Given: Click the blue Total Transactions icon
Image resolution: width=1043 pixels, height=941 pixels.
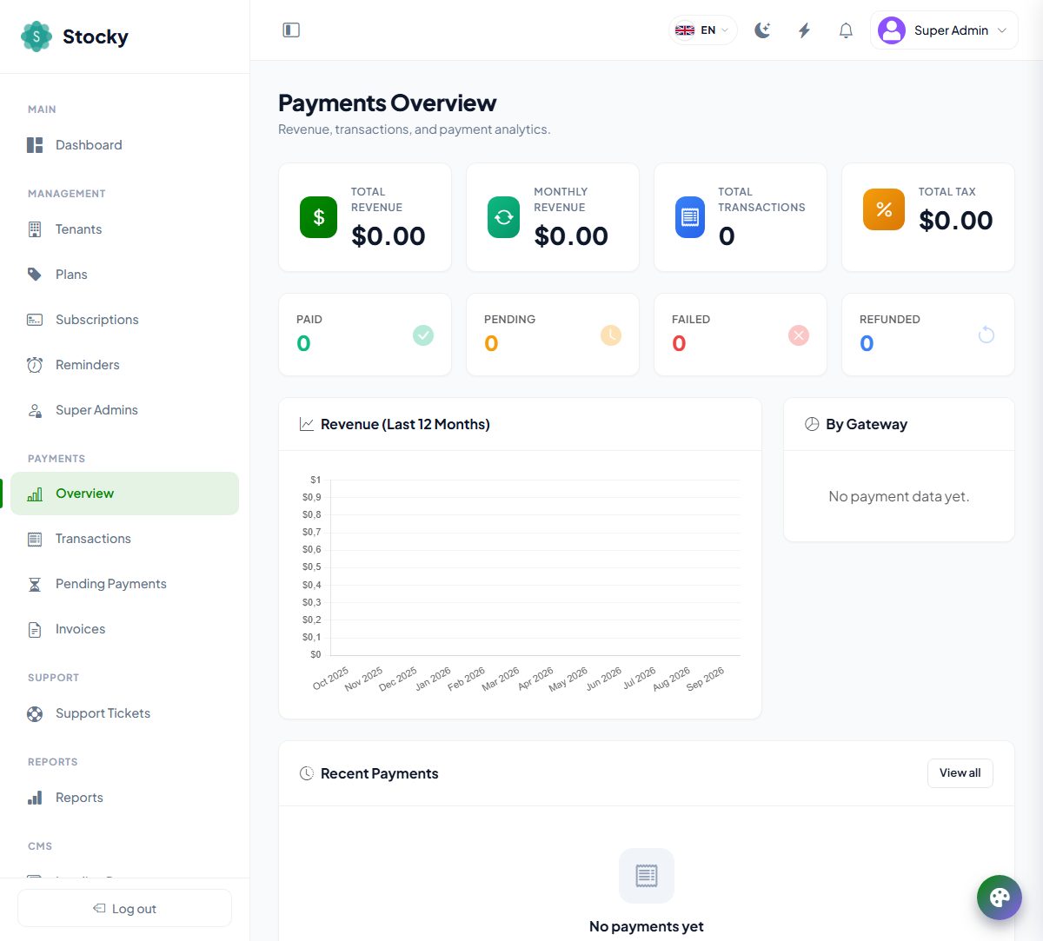Looking at the screenshot, I should [x=690, y=217].
